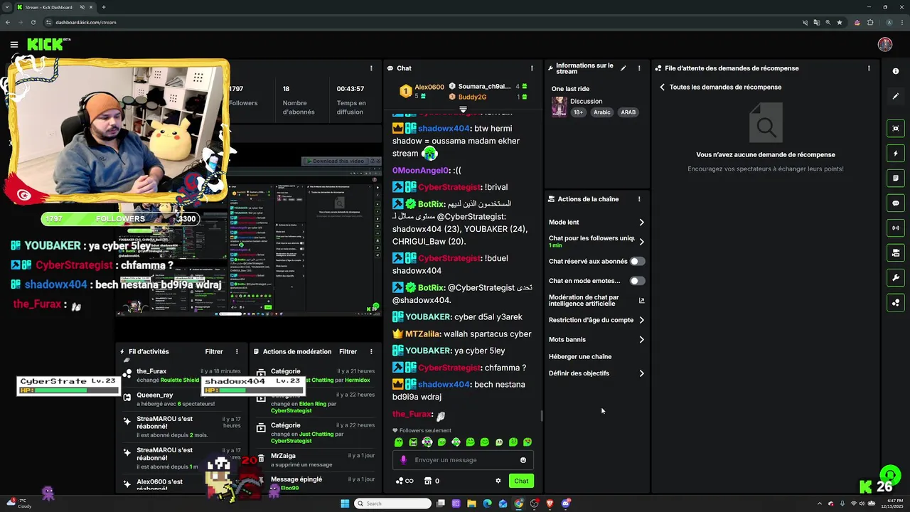Image resolution: width=910 pixels, height=512 pixels.
Task: Open Discord from the Windows taskbar
Action: coord(566,503)
